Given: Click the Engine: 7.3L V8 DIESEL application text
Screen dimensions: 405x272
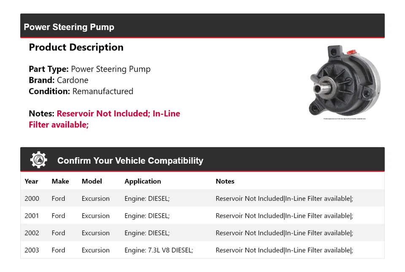Looking at the screenshot, I should pos(159,250).
